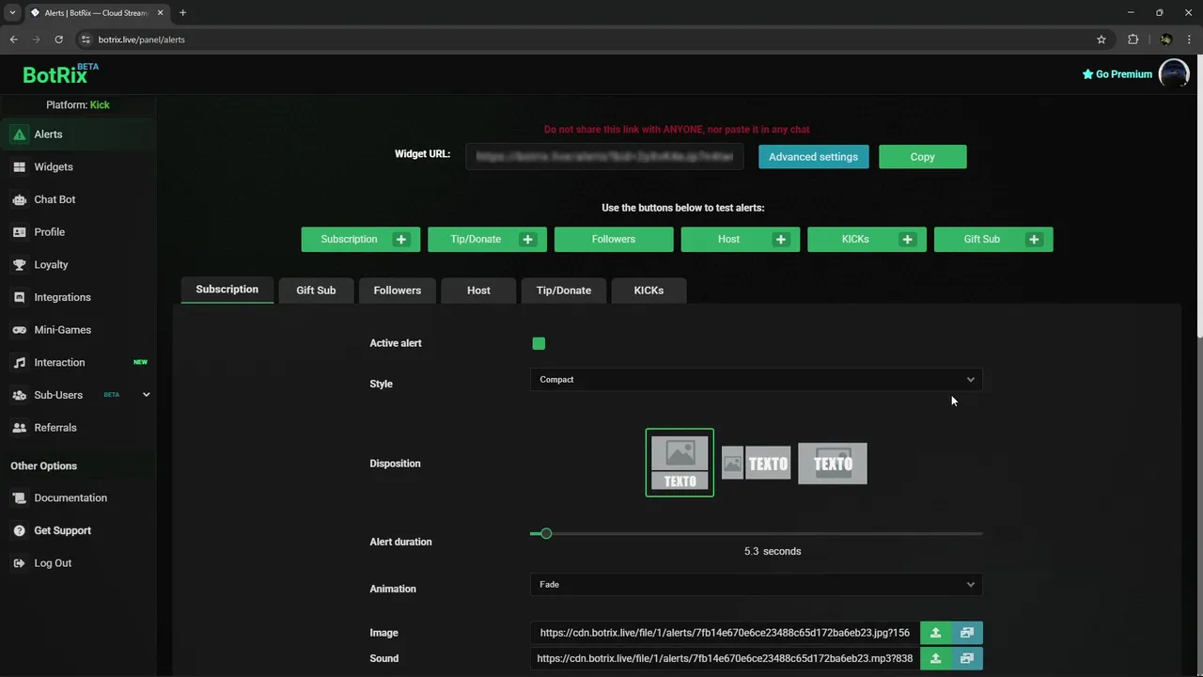Open the Animation dropdown showing Fade

tap(756, 585)
